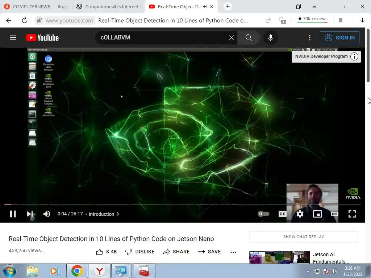Click the address bar URL www.youtube.com
This screenshot has height=278, width=371.
[x=69, y=21]
